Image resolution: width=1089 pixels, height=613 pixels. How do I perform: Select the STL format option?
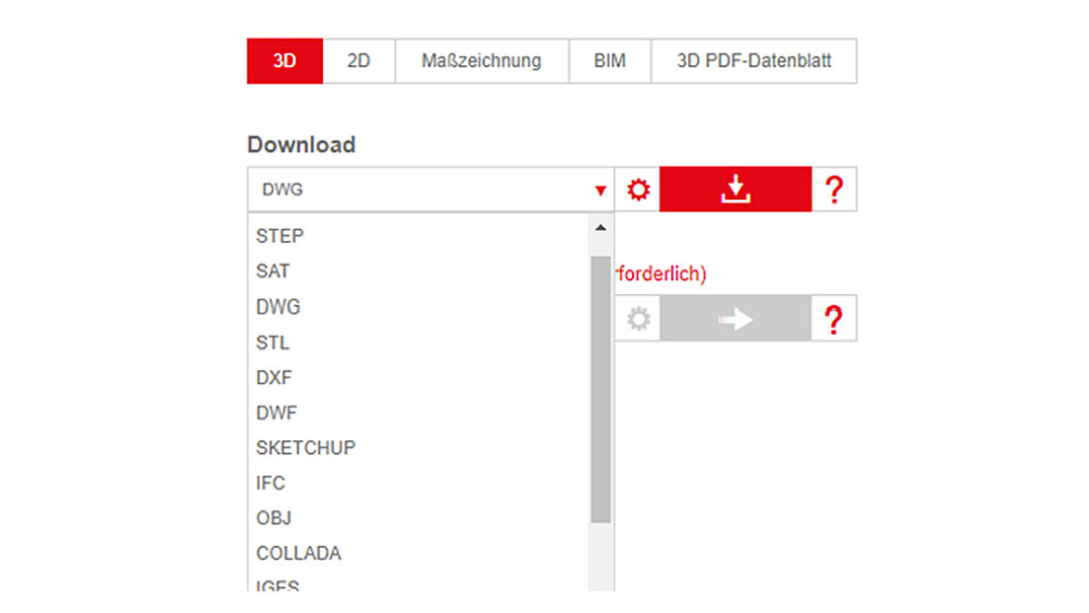[x=273, y=341]
